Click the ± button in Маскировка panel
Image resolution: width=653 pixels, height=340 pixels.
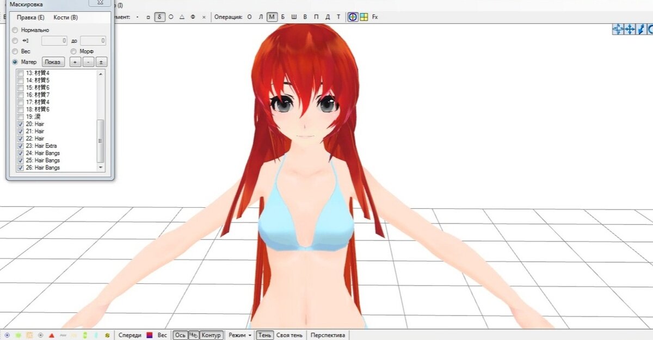(x=101, y=62)
